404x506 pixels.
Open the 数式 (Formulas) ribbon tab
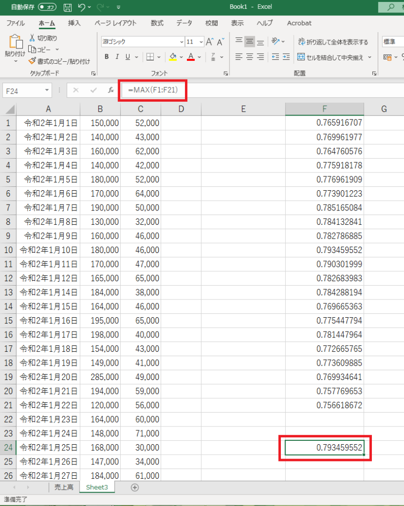(157, 23)
